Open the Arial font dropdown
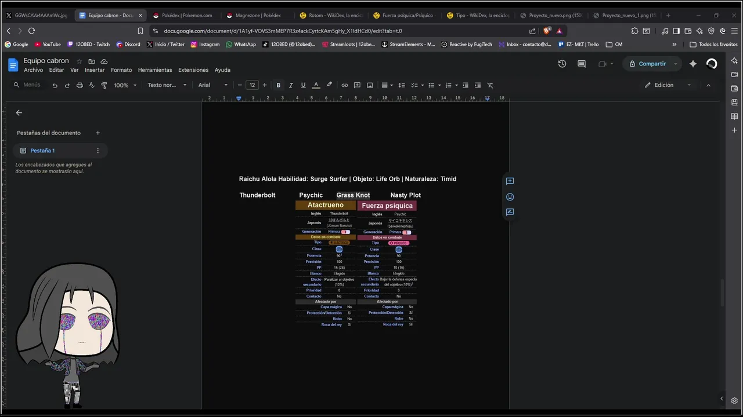Screen dimensions: 743x417 coord(213,85)
